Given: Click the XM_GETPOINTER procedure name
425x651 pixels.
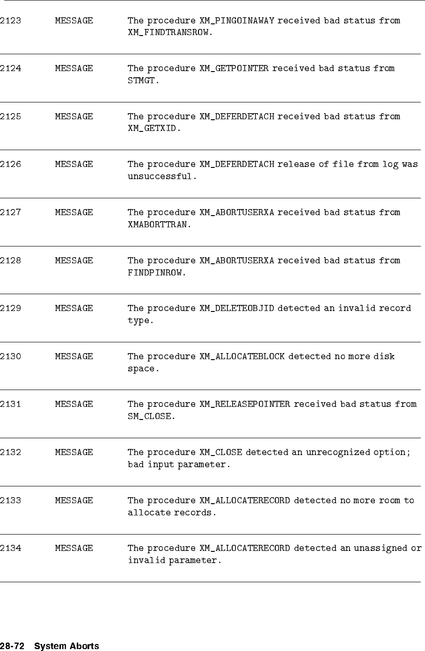Looking at the screenshot, I should (234, 68).
